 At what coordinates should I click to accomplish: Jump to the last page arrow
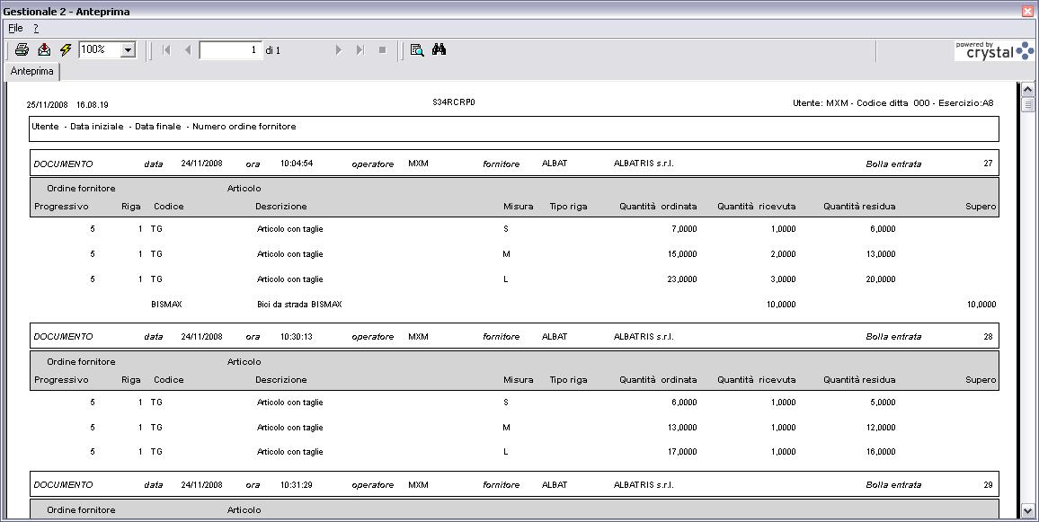tap(360, 50)
